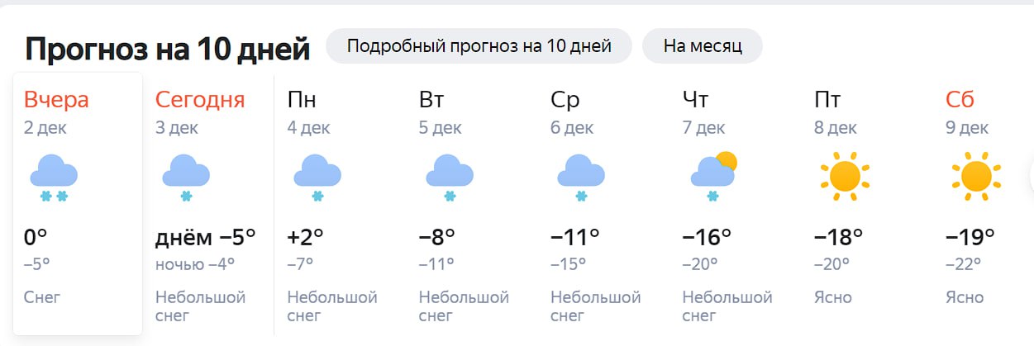The height and width of the screenshot is (346, 1034).
Task: Open the "На месяц" monthly forecast
Action: click(x=703, y=45)
